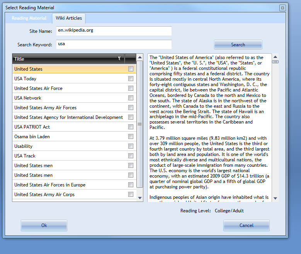Close the Select Reading Material dialog

[x=282, y=8]
